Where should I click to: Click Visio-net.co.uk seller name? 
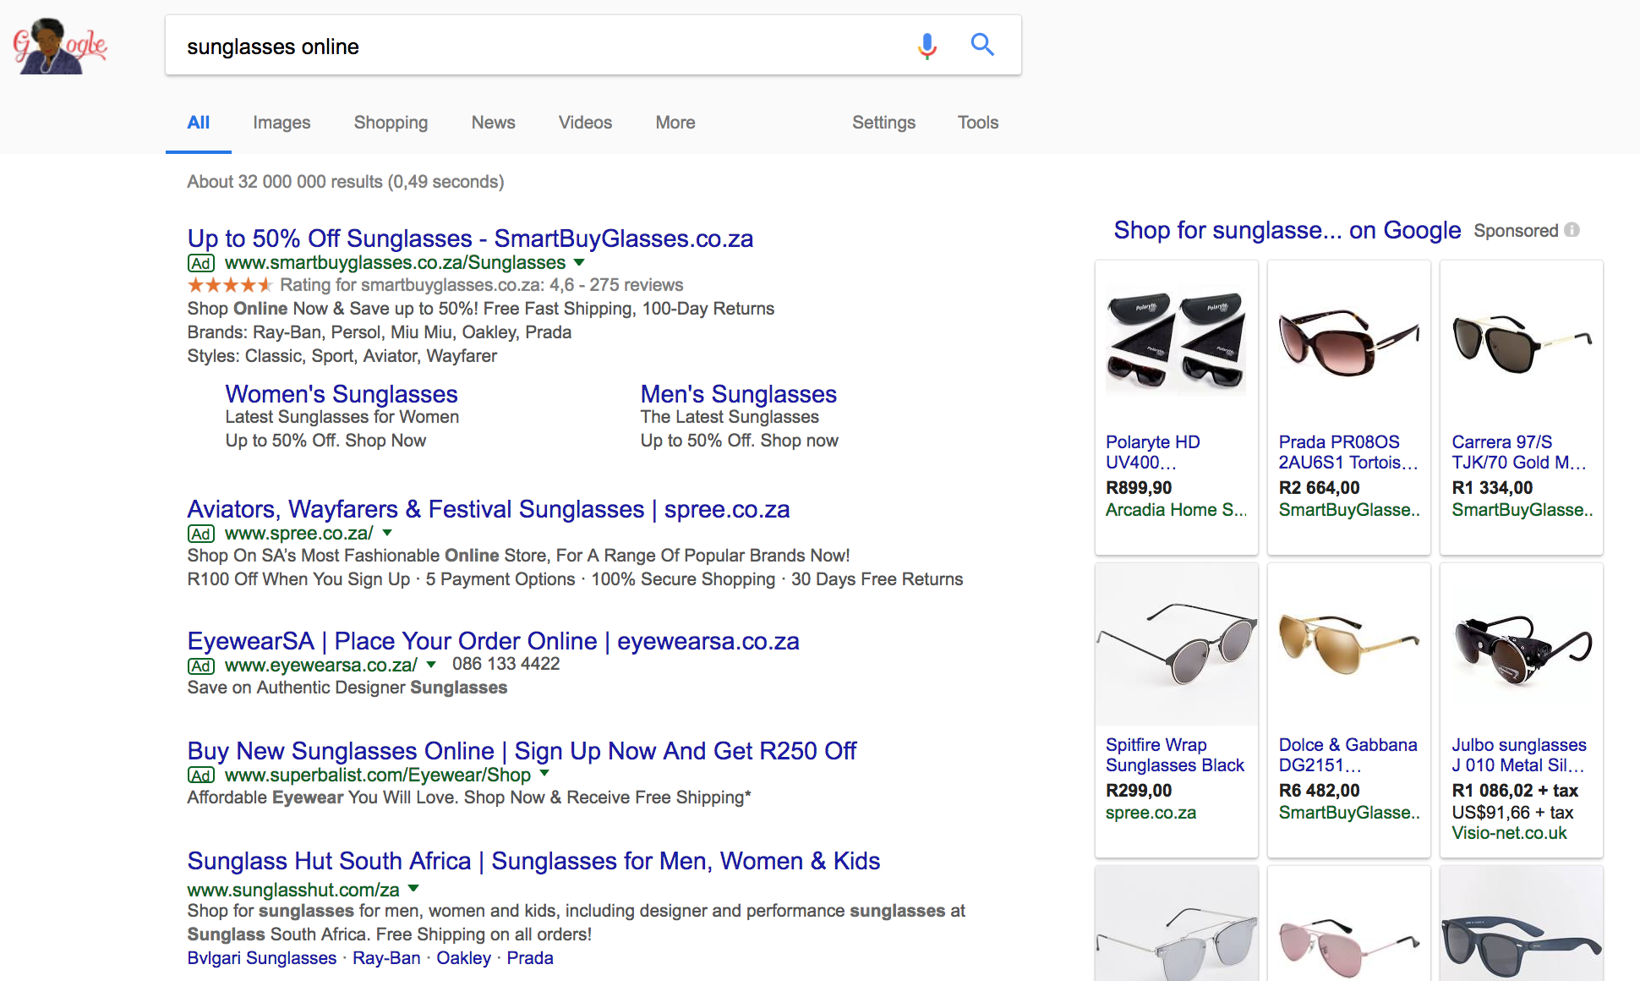(1509, 833)
